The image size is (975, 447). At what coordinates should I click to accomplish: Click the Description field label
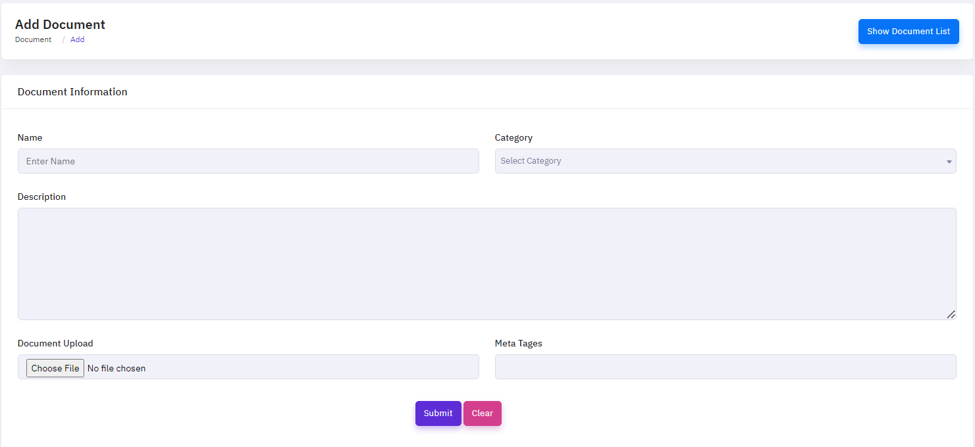(41, 197)
